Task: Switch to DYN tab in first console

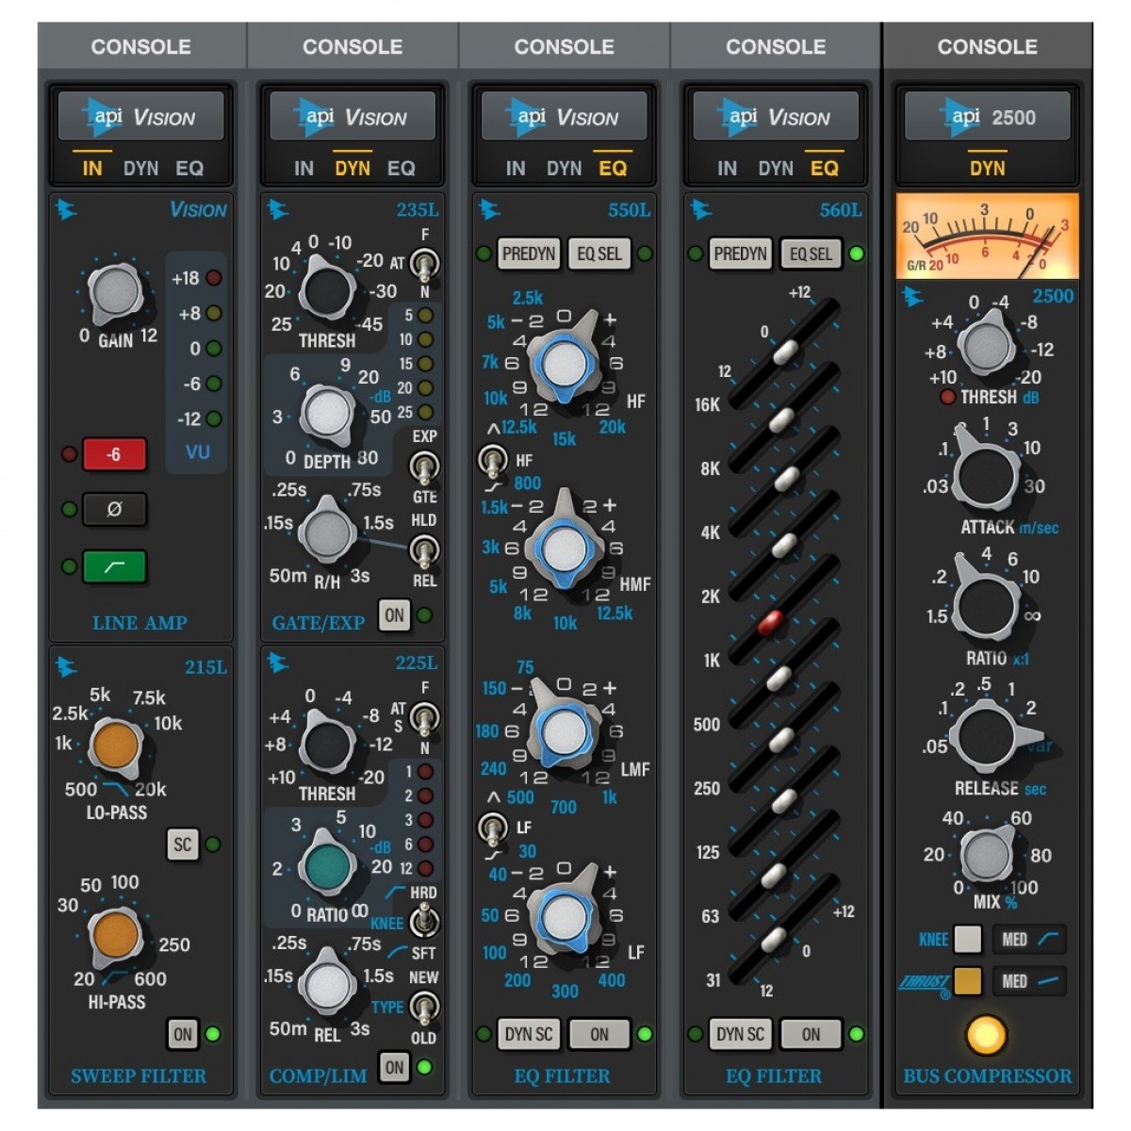Action: [x=140, y=169]
